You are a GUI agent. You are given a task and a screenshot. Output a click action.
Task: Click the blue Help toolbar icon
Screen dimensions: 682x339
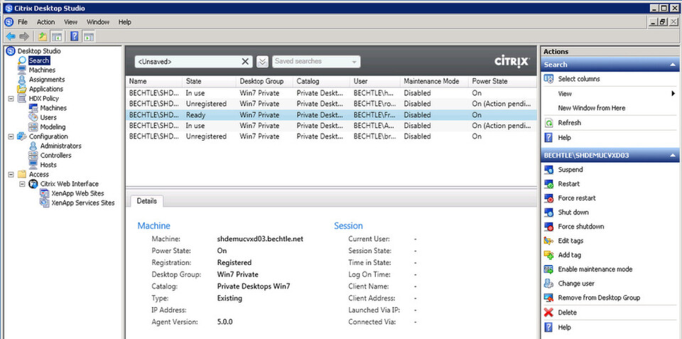(x=75, y=36)
